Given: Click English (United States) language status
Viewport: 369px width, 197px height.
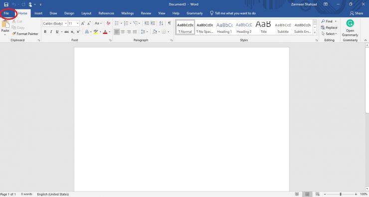Looking at the screenshot, I should (x=53, y=194).
